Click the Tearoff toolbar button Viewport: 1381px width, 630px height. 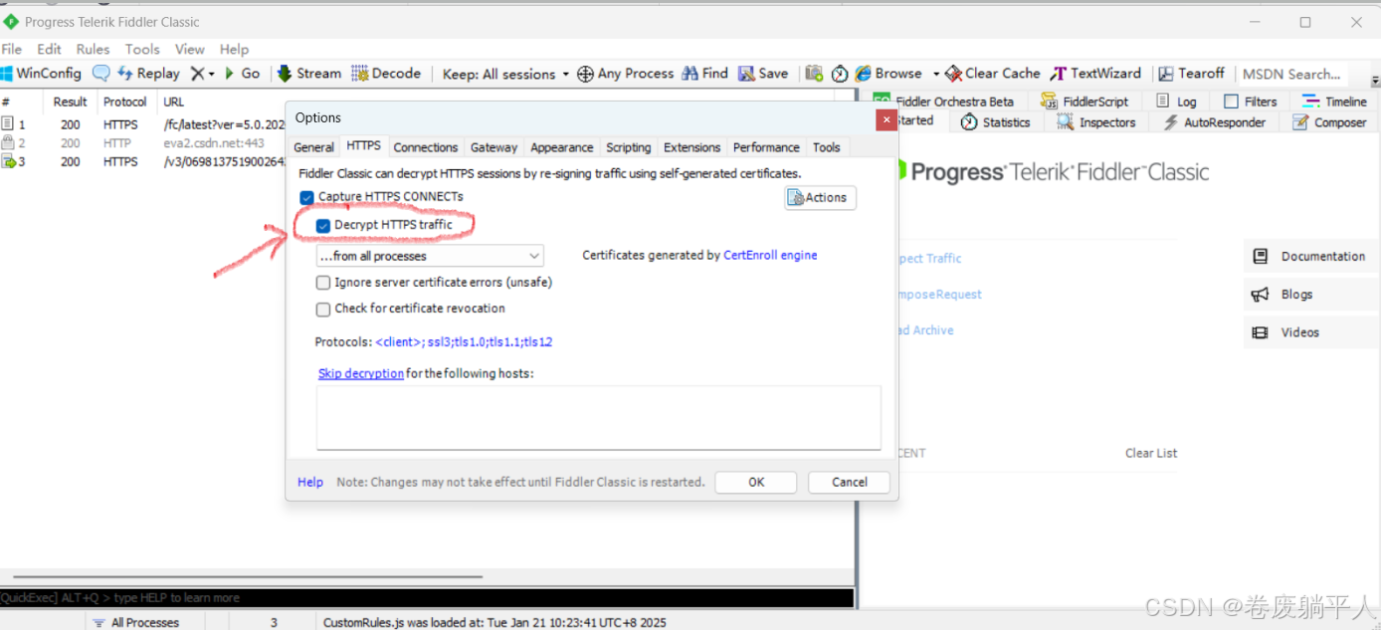[1191, 74]
